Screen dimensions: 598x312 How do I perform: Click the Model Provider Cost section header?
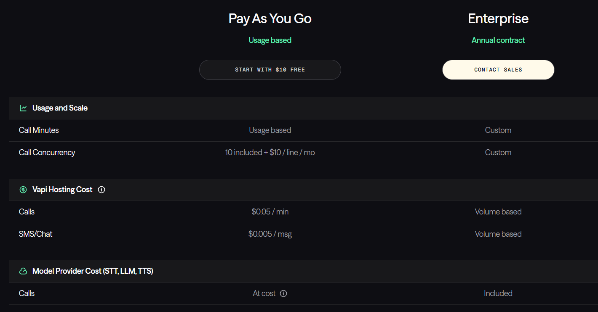[93, 271]
